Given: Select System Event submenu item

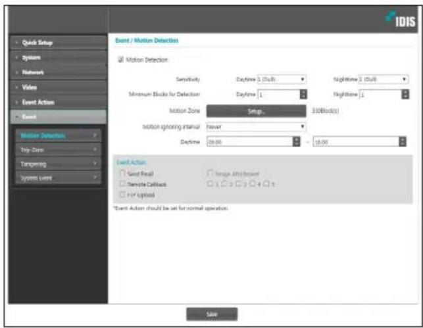Looking at the screenshot, I should [x=59, y=177].
